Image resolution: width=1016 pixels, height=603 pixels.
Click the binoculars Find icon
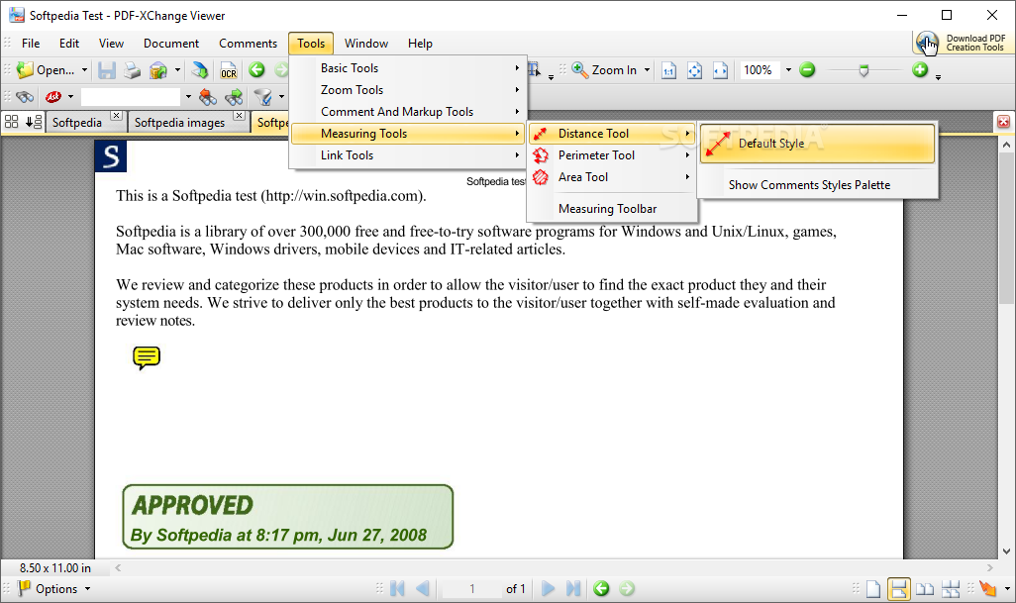coord(25,97)
